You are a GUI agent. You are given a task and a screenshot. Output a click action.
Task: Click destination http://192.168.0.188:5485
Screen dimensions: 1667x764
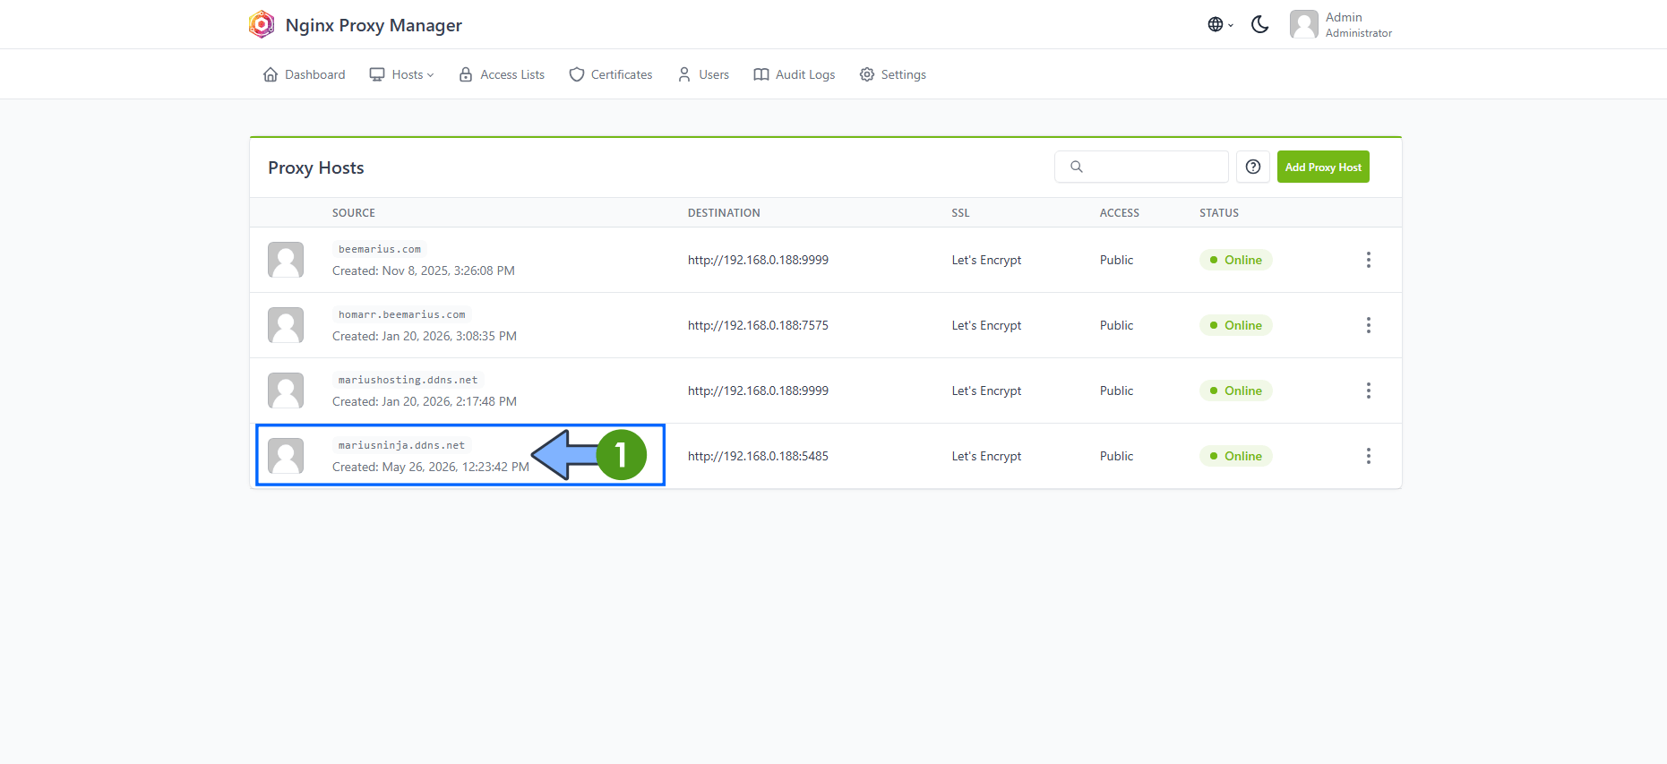tap(758, 456)
